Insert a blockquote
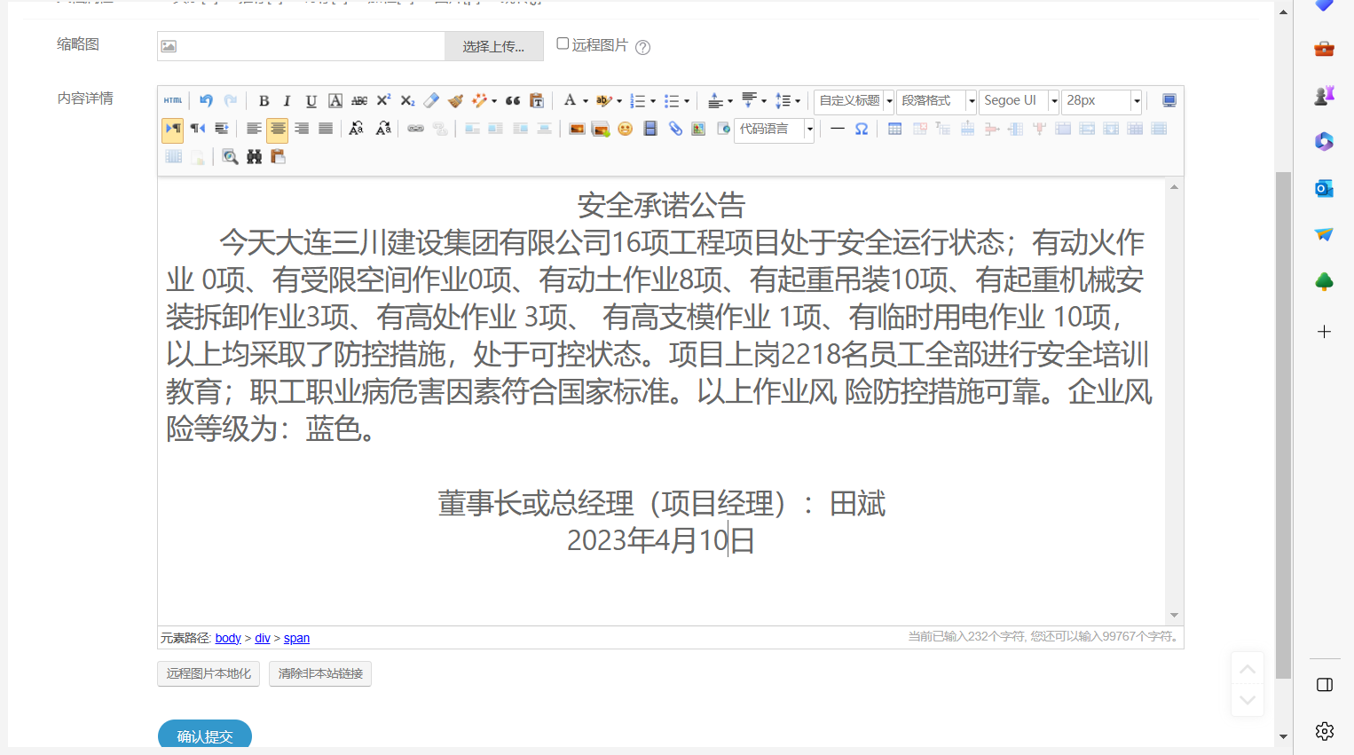This screenshot has width=1354, height=755. coord(513,100)
